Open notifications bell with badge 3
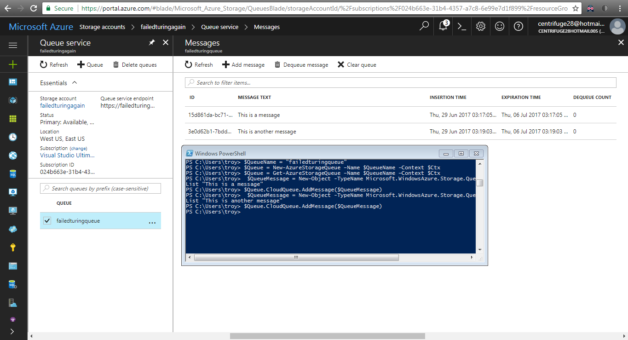This screenshot has height=340, width=628. [444, 26]
